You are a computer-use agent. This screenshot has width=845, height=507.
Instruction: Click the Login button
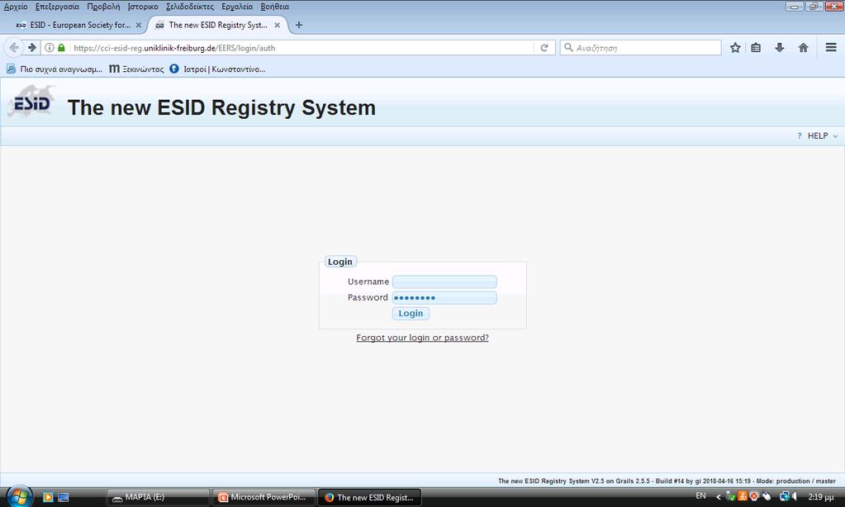(x=411, y=314)
